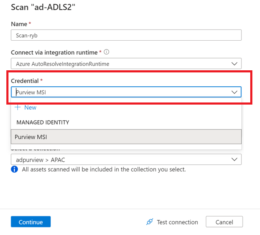Click the Connect via integration runtime label
The width and height of the screenshot is (260, 235).
pyautogui.click(x=54, y=52)
